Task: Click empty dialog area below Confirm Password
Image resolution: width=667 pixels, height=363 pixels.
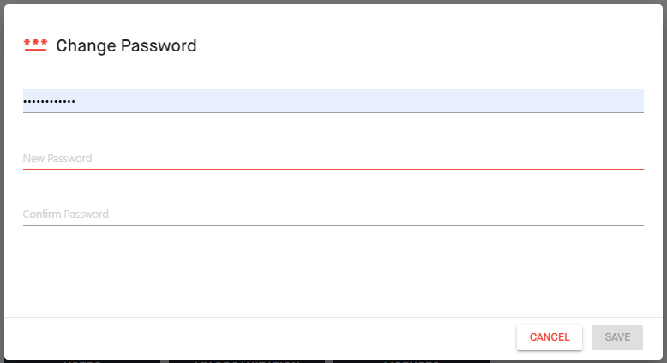Action: (333, 271)
